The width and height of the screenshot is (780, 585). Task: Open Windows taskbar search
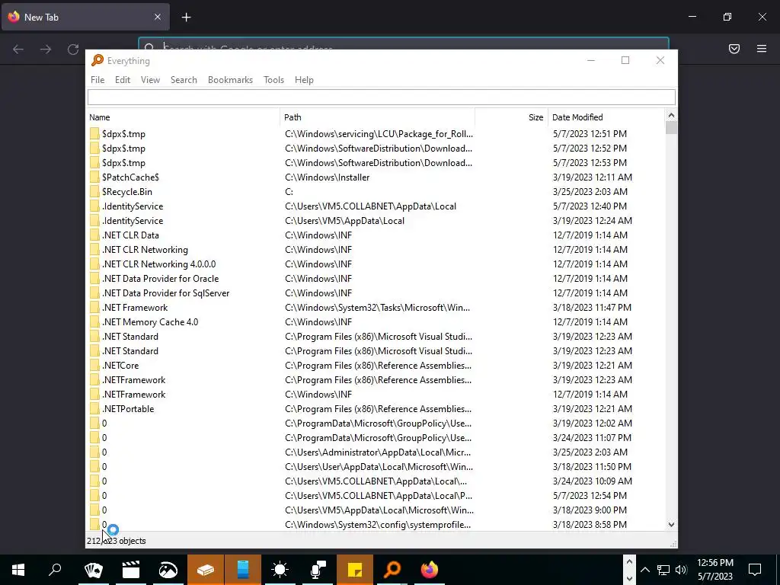(55, 570)
